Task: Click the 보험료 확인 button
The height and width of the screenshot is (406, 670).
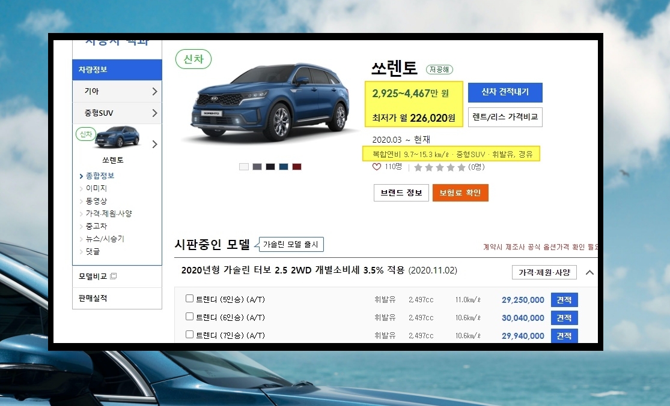Action: tap(460, 193)
